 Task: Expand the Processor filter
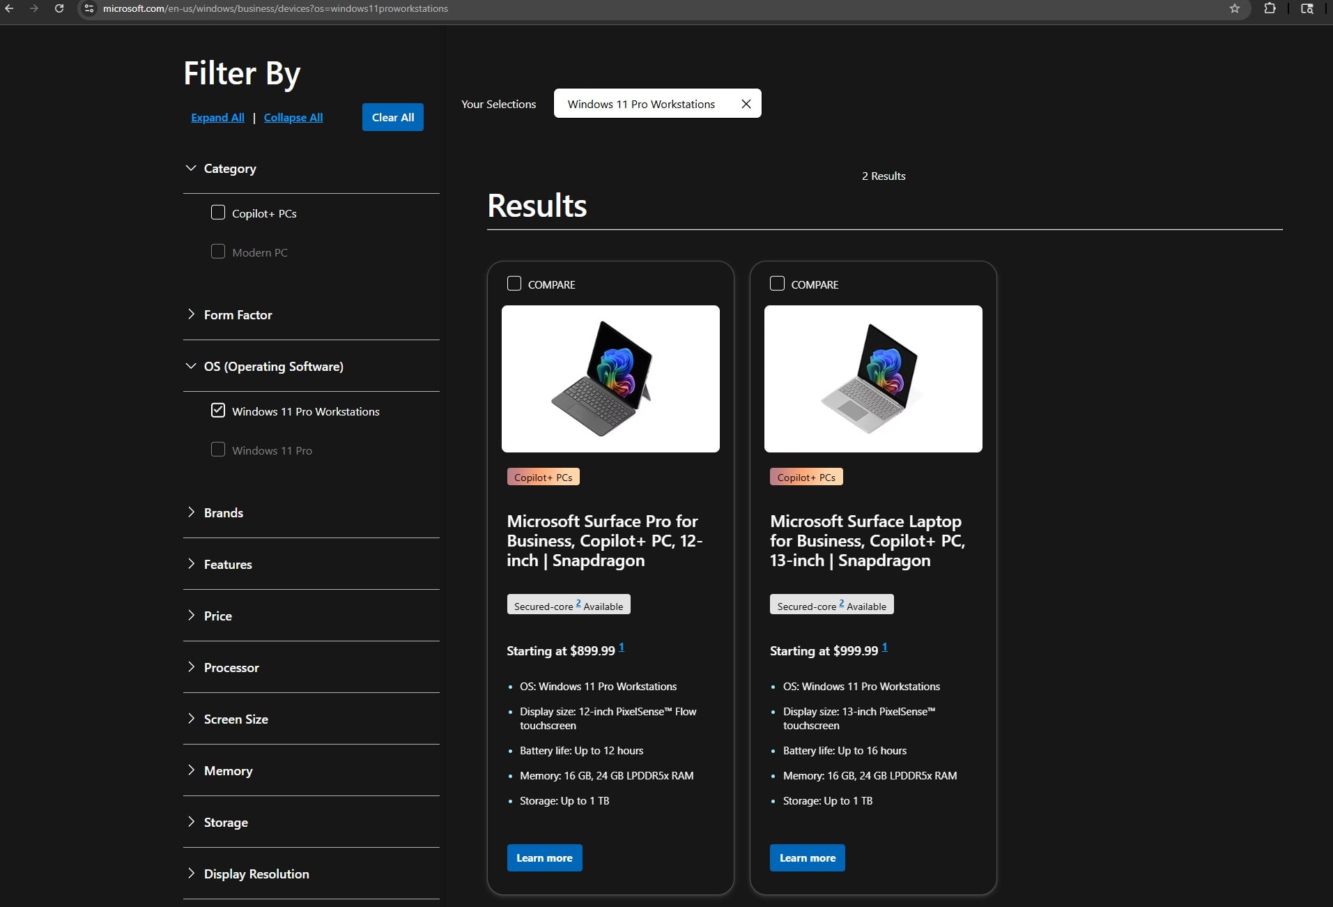(191, 667)
